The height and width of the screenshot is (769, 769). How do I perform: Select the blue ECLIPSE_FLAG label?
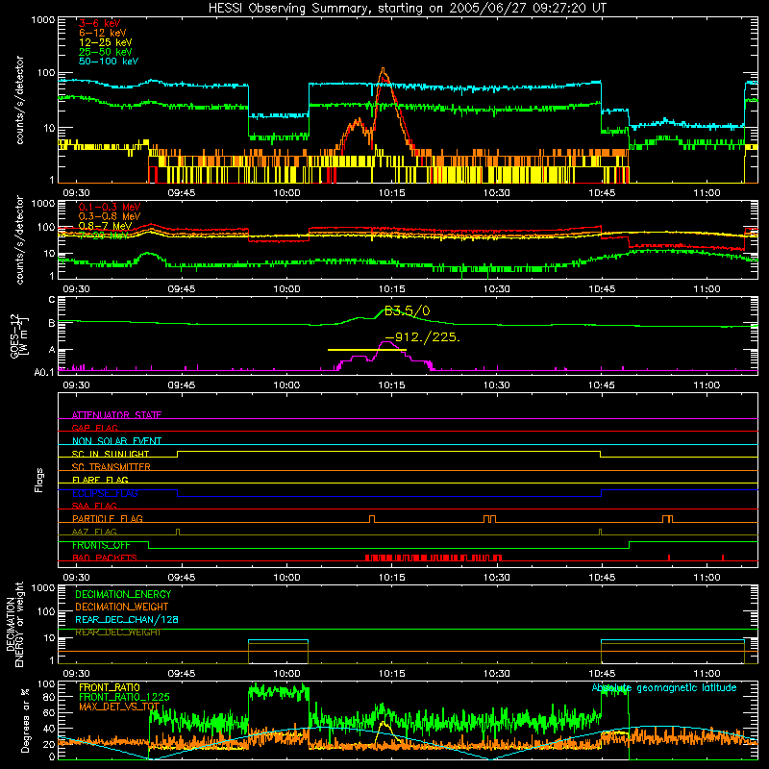coord(105,493)
